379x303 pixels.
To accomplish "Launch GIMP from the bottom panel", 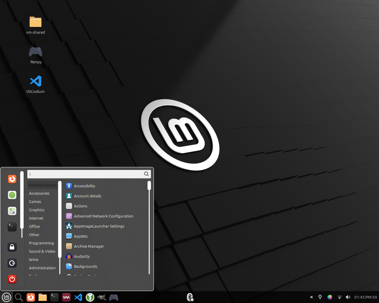I will tap(102, 297).
